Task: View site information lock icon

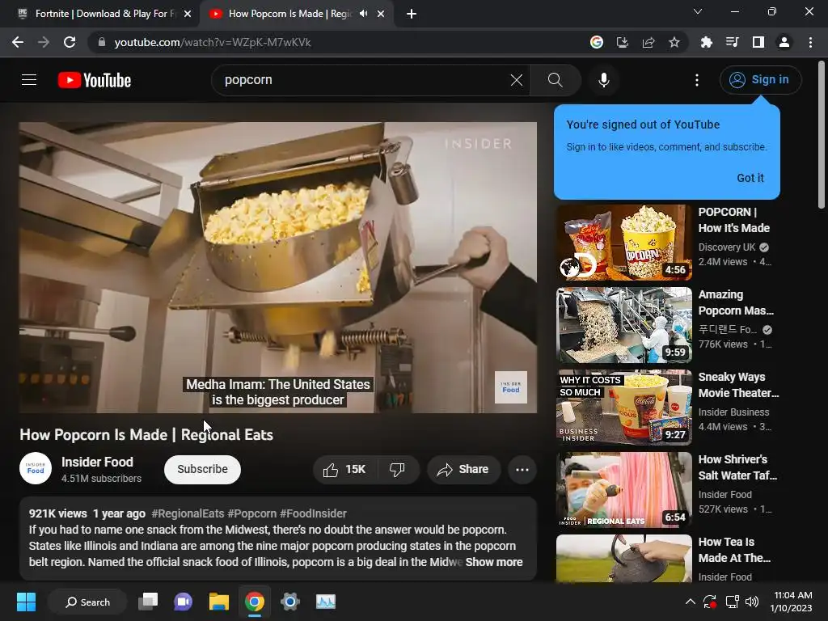Action: 102,42
